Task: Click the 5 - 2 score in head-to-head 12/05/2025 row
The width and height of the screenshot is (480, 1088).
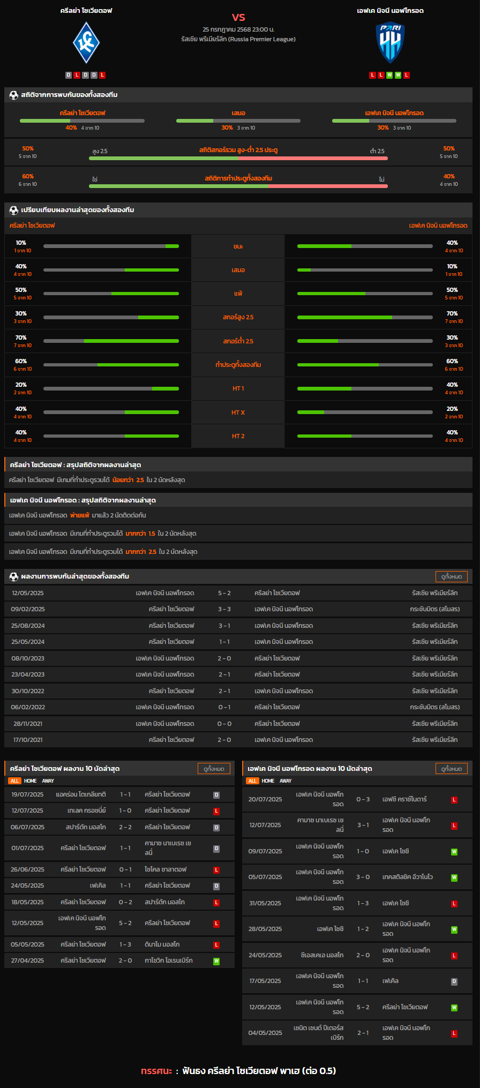Action: [224, 594]
